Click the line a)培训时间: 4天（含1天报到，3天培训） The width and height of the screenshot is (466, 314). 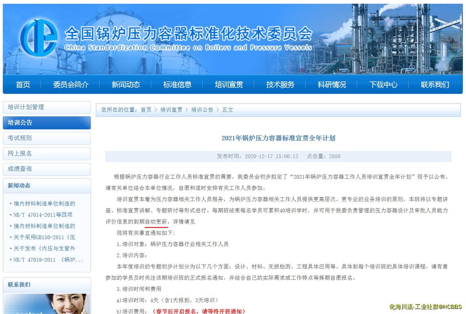coord(167,301)
